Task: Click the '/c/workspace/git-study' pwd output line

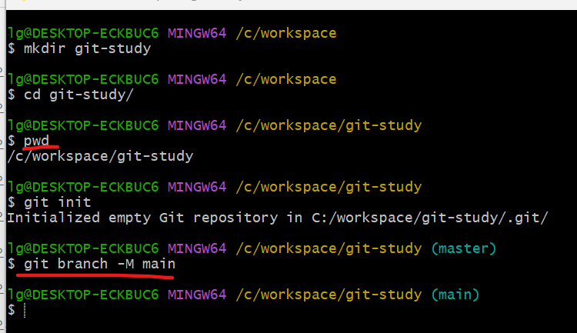Action: [x=100, y=156]
